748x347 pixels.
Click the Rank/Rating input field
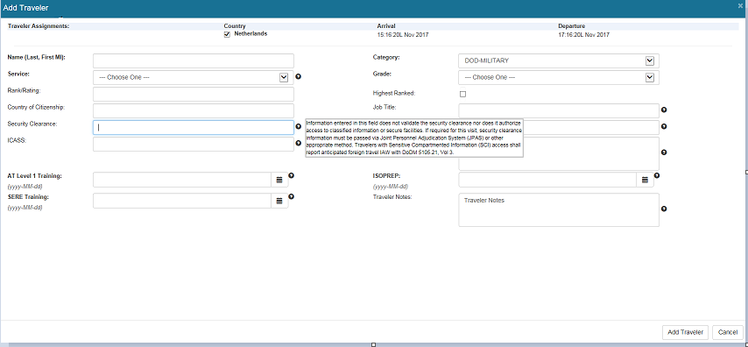click(x=194, y=94)
